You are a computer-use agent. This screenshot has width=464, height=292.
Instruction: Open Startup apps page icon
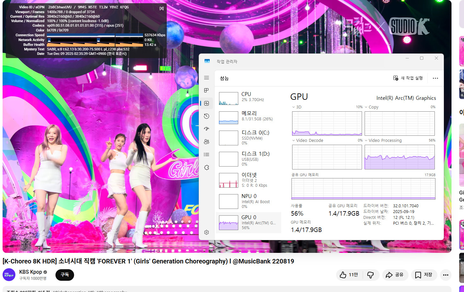207,129
